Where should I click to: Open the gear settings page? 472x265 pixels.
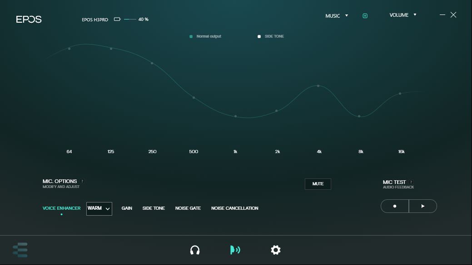point(275,250)
